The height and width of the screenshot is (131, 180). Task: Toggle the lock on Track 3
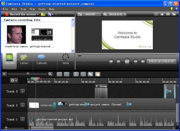coord(22,91)
